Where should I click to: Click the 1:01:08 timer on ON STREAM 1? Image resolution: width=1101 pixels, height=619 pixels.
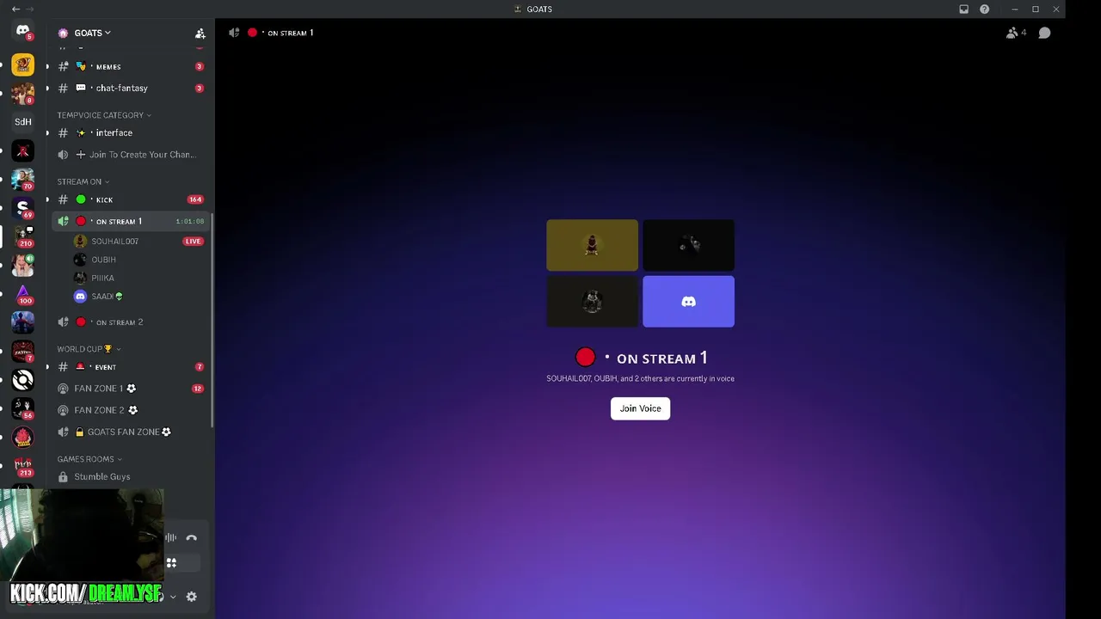(x=190, y=222)
